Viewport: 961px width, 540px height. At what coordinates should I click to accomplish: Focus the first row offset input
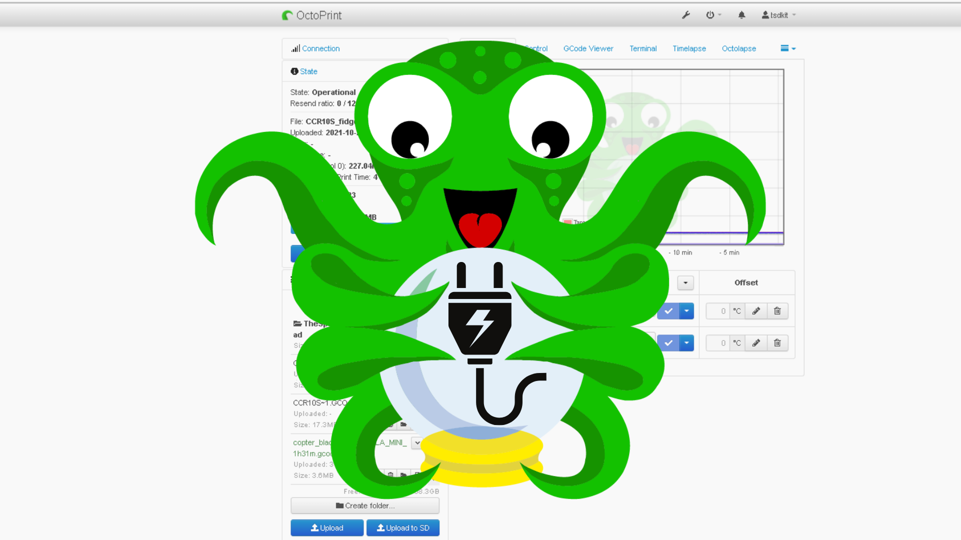[x=718, y=311]
